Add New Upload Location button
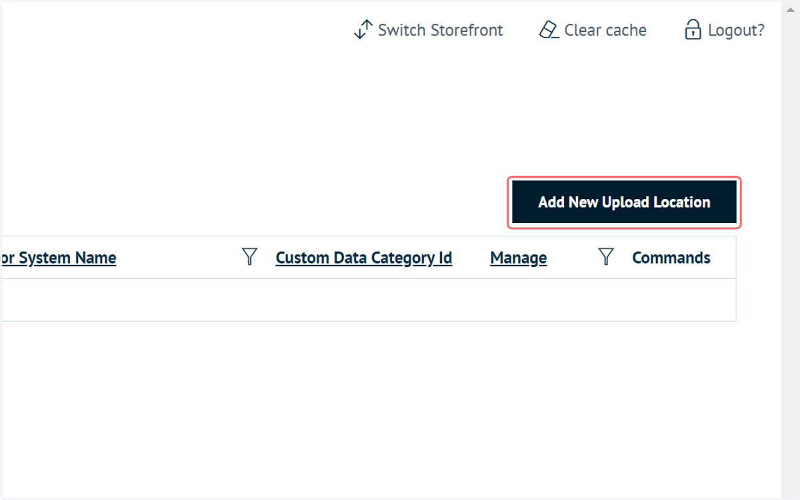Screen dimensions: 800x500 pos(624,202)
